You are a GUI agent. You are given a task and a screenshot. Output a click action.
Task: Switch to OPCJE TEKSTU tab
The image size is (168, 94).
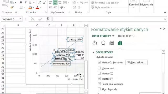click(126, 36)
